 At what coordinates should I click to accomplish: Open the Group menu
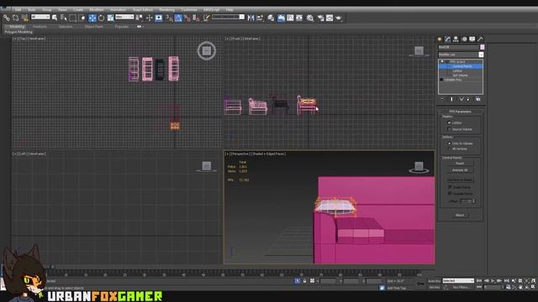pyautogui.click(x=47, y=9)
